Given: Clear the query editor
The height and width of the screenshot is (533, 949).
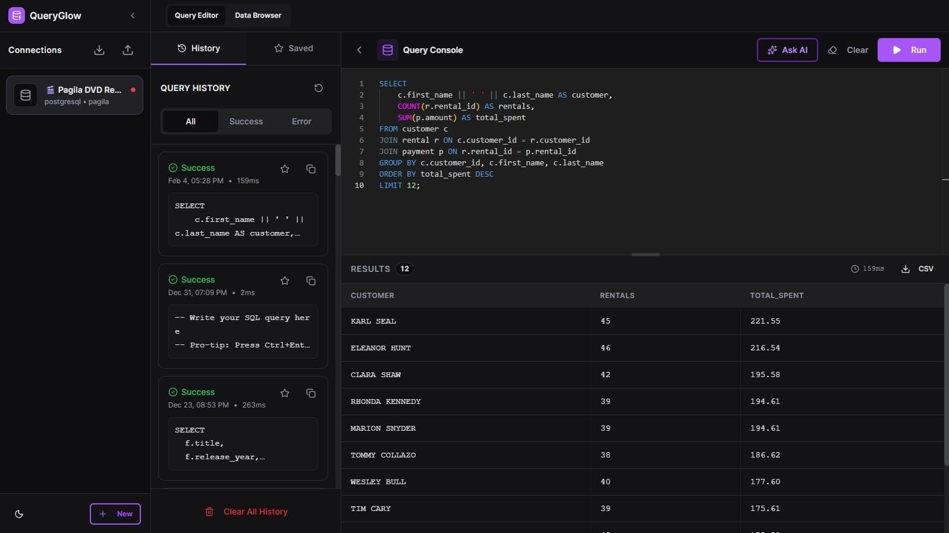Looking at the screenshot, I should (849, 50).
